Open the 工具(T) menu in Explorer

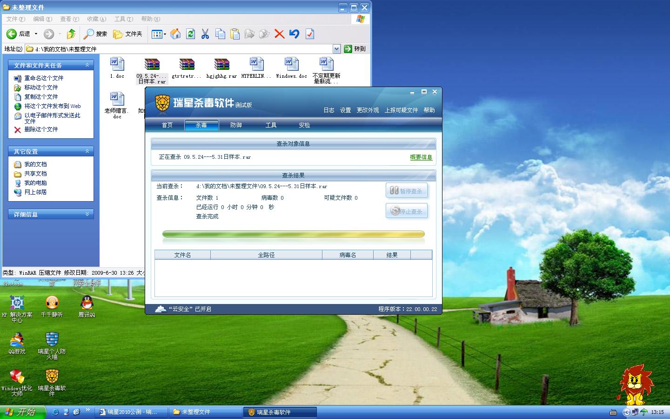coord(123,19)
